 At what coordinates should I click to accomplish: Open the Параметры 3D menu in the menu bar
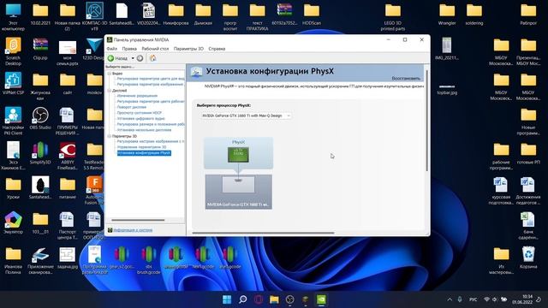188,49
